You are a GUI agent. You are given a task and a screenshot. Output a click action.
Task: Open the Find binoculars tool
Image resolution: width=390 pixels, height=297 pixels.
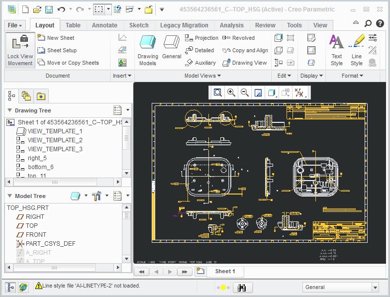[242, 288]
